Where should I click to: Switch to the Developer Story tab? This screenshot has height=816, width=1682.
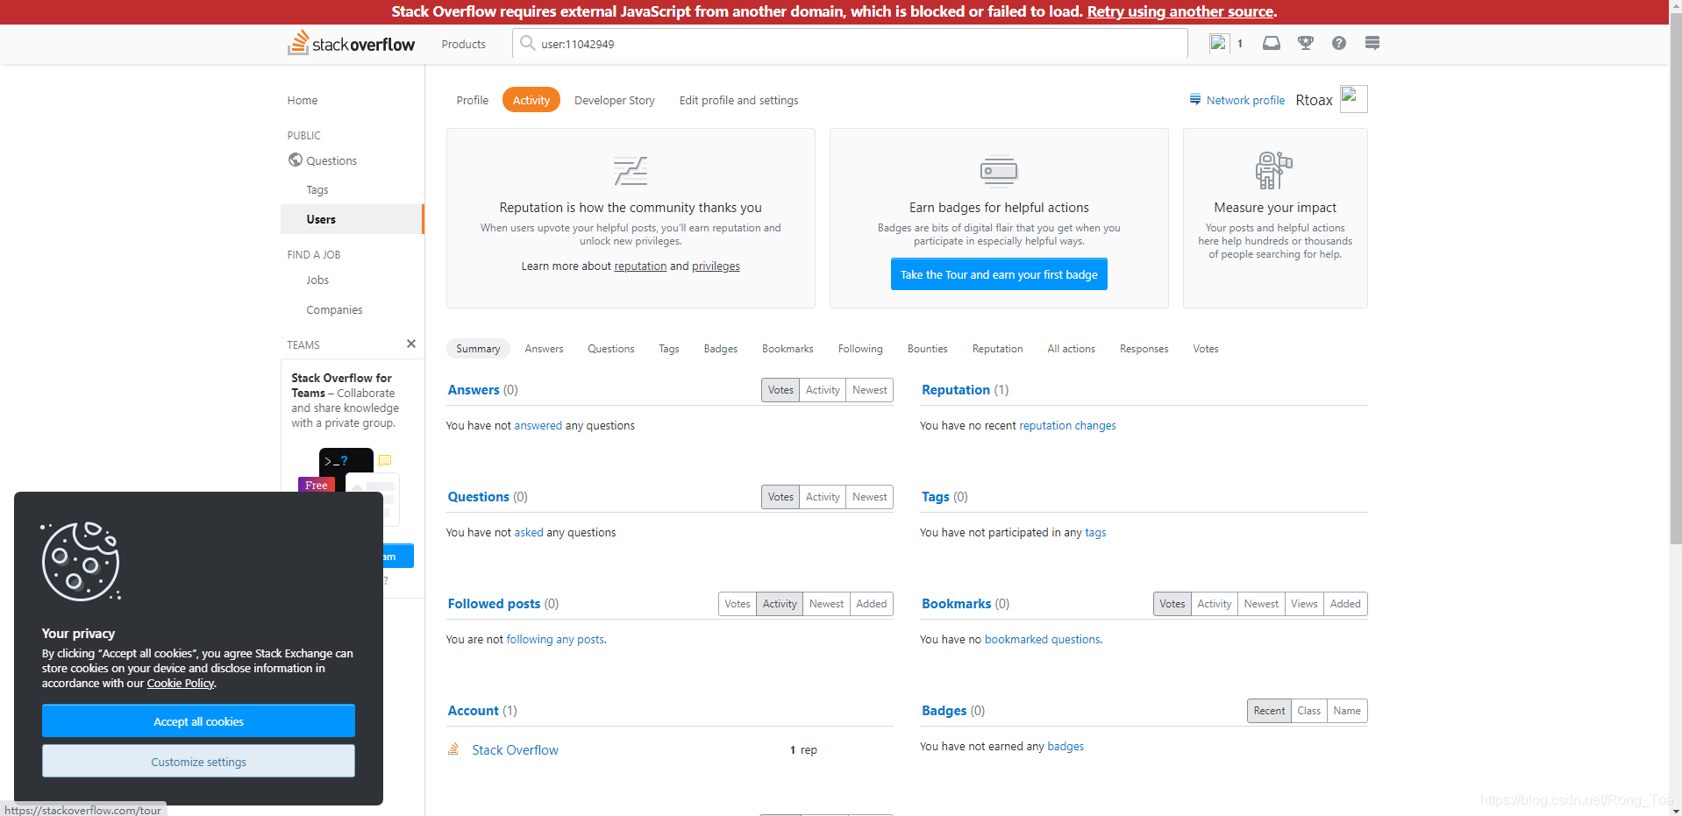tap(614, 100)
